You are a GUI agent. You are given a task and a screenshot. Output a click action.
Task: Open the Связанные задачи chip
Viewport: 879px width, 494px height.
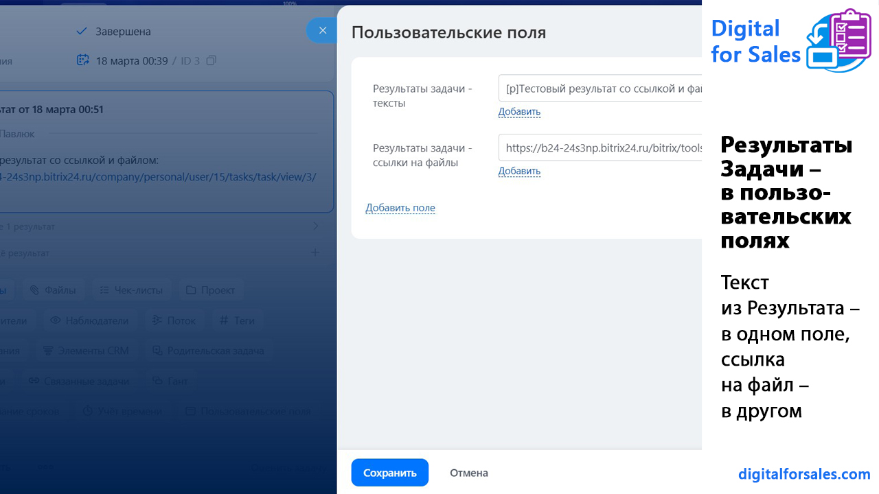click(79, 381)
